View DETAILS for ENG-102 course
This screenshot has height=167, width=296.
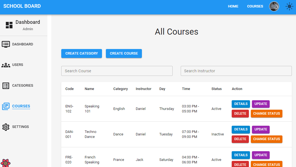(x=241, y=104)
